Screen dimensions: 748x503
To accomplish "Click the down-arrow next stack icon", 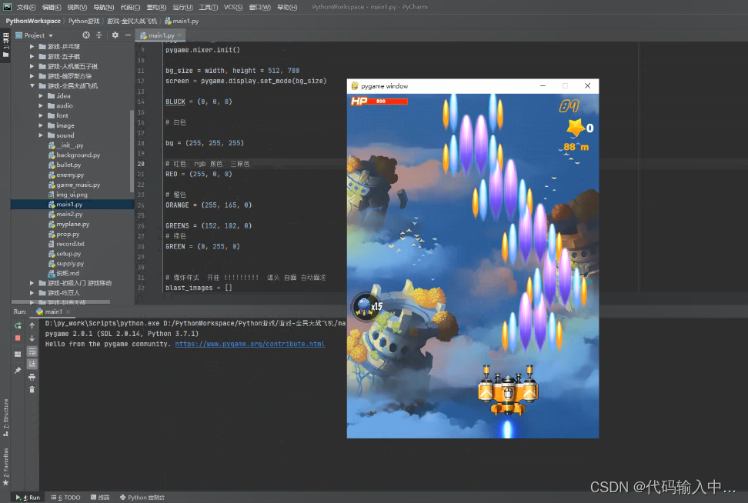I will point(32,338).
